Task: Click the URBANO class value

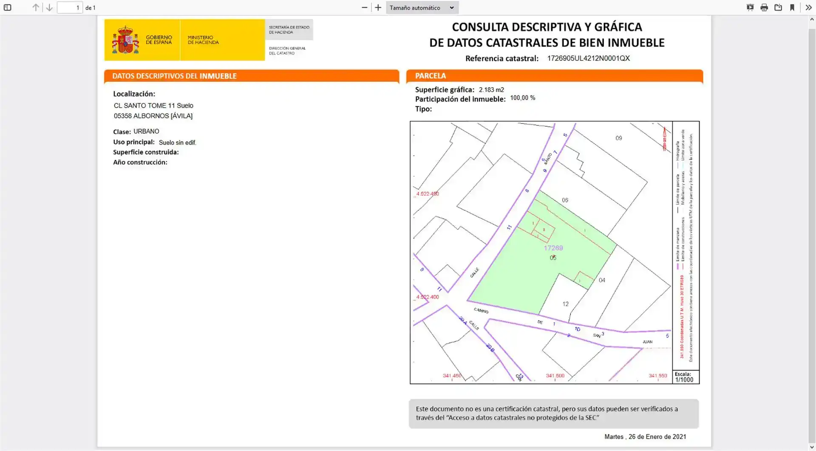Action: tap(146, 131)
